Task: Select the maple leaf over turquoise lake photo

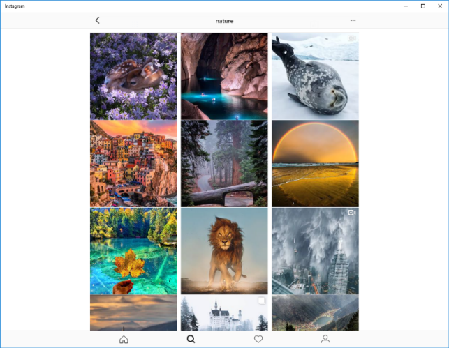Action: (x=133, y=251)
